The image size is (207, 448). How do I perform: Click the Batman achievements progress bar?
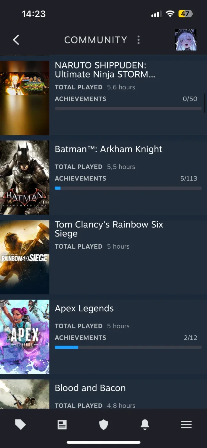coord(128,188)
